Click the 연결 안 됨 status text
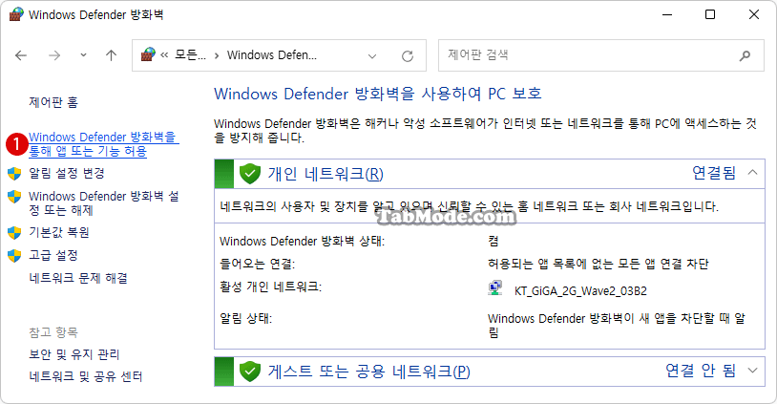The width and height of the screenshot is (777, 404). (x=701, y=371)
